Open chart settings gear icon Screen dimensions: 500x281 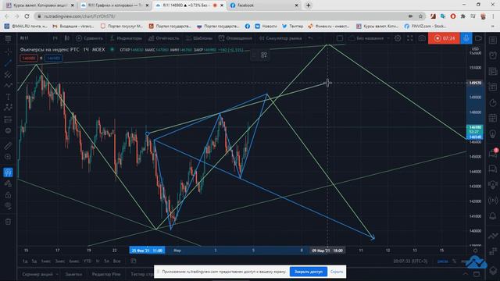pos(398,38)
